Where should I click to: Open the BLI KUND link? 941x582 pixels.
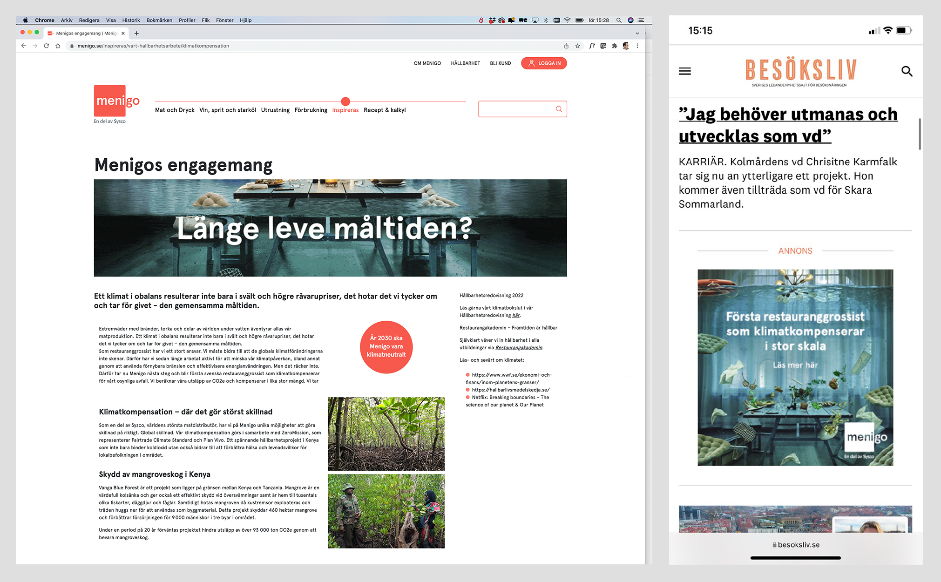coord(500,63)
